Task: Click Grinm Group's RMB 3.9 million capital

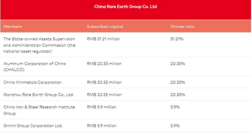Action: click(102, 126)
